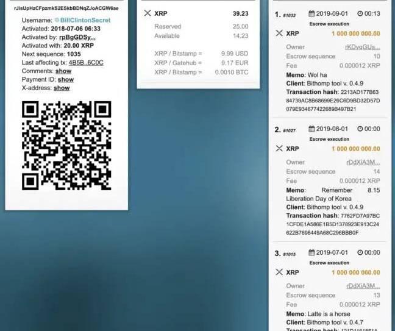Click the calendar icon next to 2019-08-01

click(311, 129)
